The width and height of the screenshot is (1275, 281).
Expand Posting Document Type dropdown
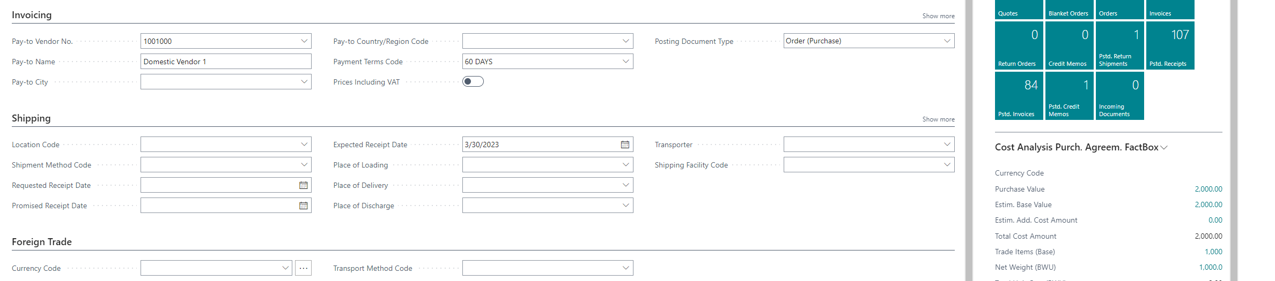947,41
